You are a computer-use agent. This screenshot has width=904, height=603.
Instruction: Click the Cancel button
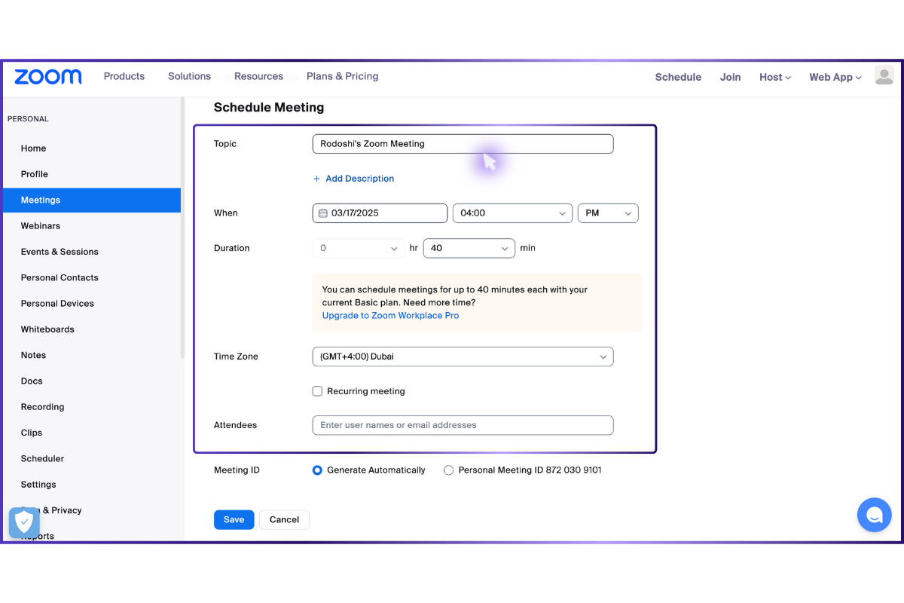click(x=284, y=519)
